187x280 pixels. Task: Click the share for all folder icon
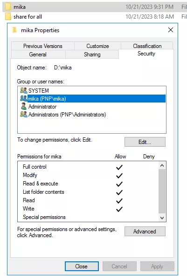click(8, 17)
